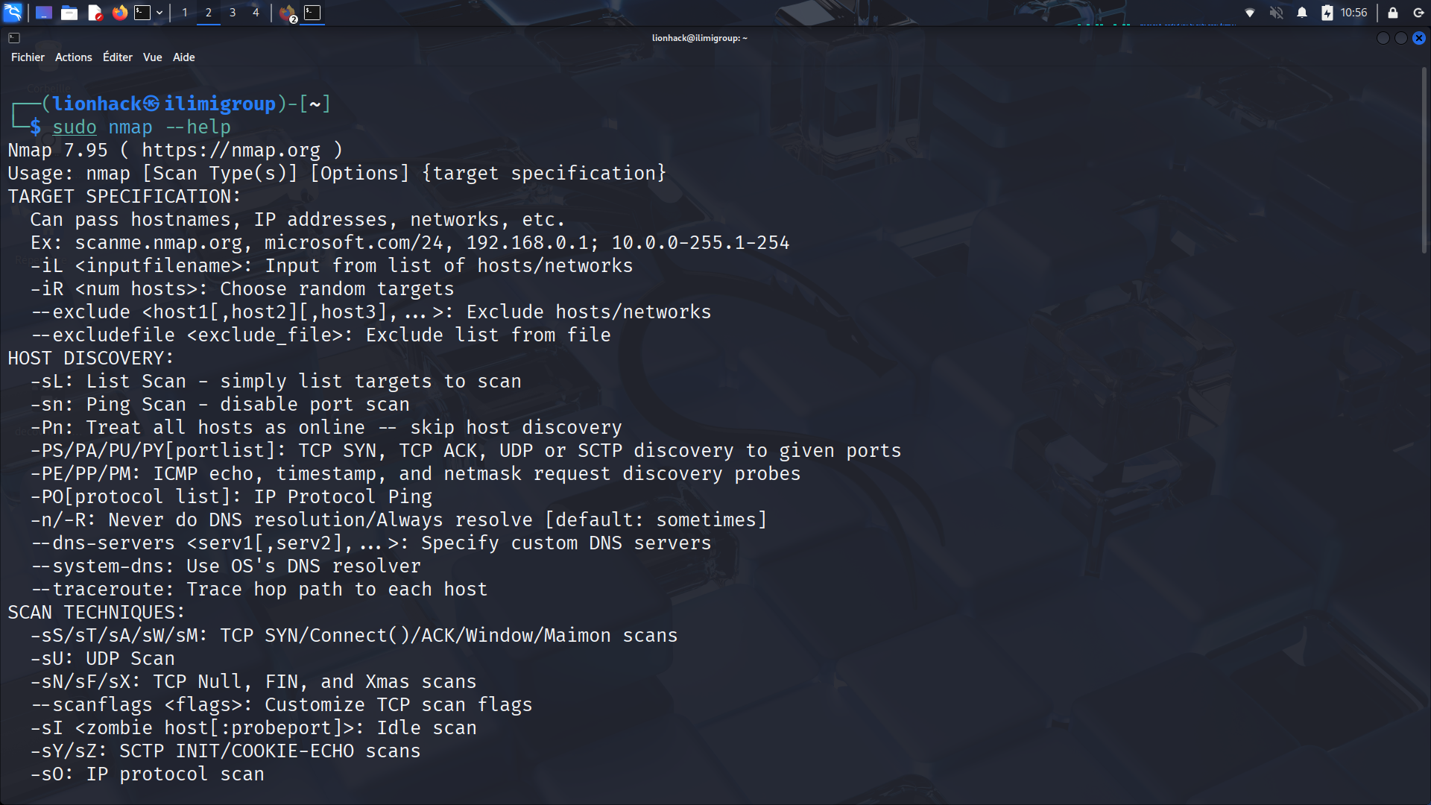The image size is (1431, 805).
Task: Open the Fichier menu
Action: click(28, 57)
